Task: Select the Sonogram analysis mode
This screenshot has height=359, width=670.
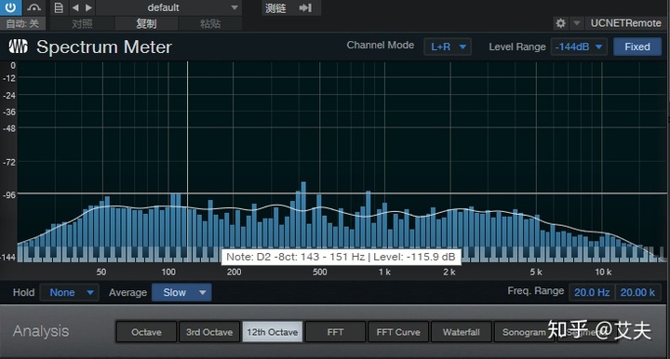Action: pos(524,332)
